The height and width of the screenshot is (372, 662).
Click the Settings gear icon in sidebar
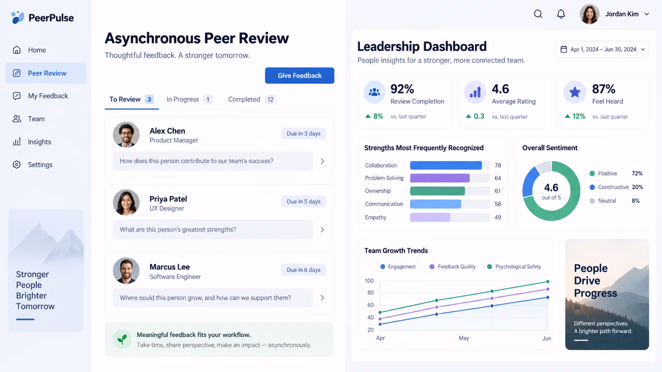(17, 165)
